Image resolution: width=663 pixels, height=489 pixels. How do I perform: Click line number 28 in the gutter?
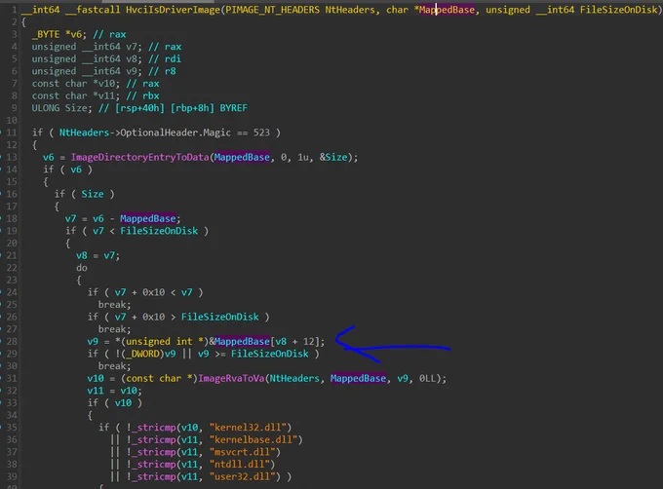[12, 341]
